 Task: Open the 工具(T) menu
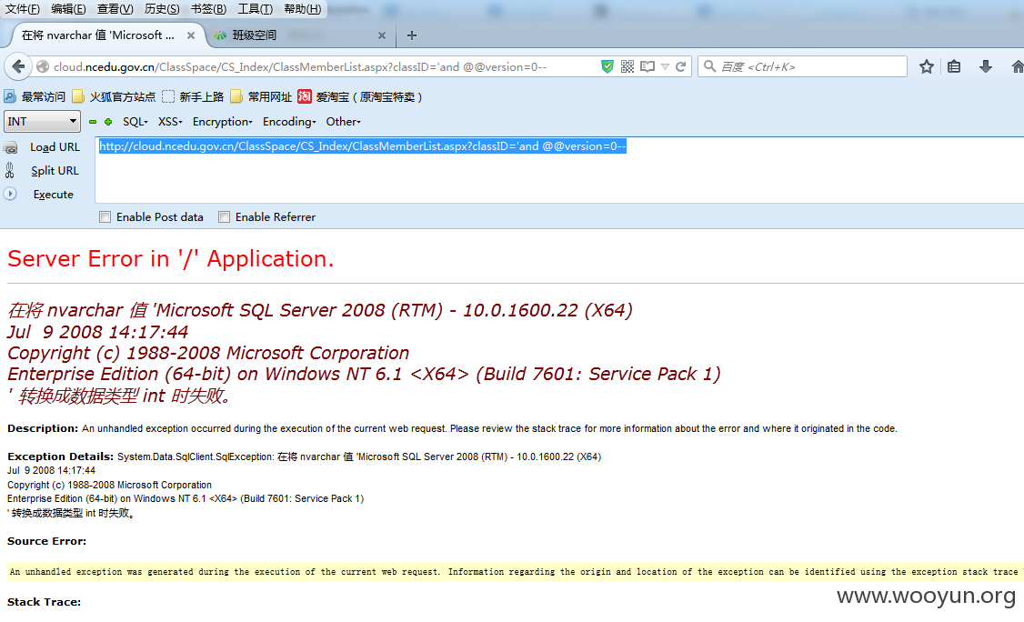click(x=256, y=8)
